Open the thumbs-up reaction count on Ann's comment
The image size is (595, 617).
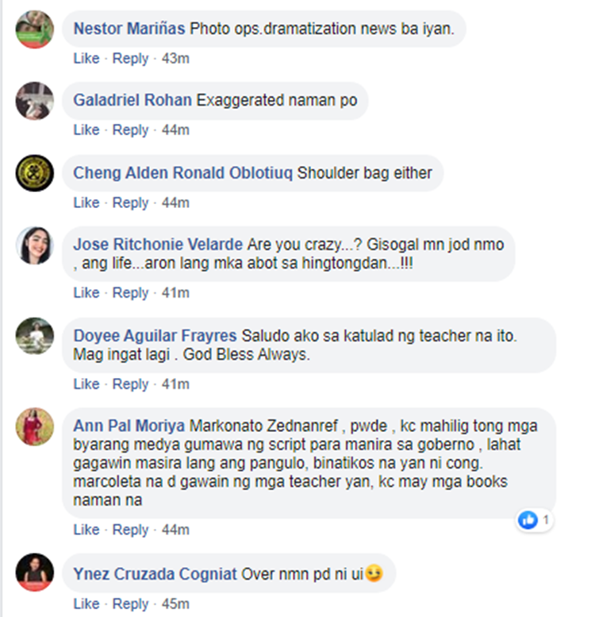coord(534,520)
